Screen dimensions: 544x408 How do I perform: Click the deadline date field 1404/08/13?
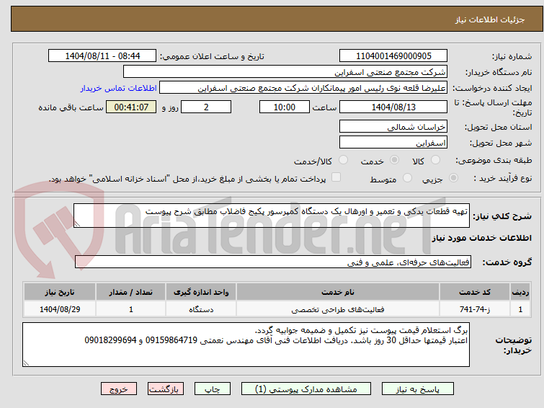(x=393, y=107)
